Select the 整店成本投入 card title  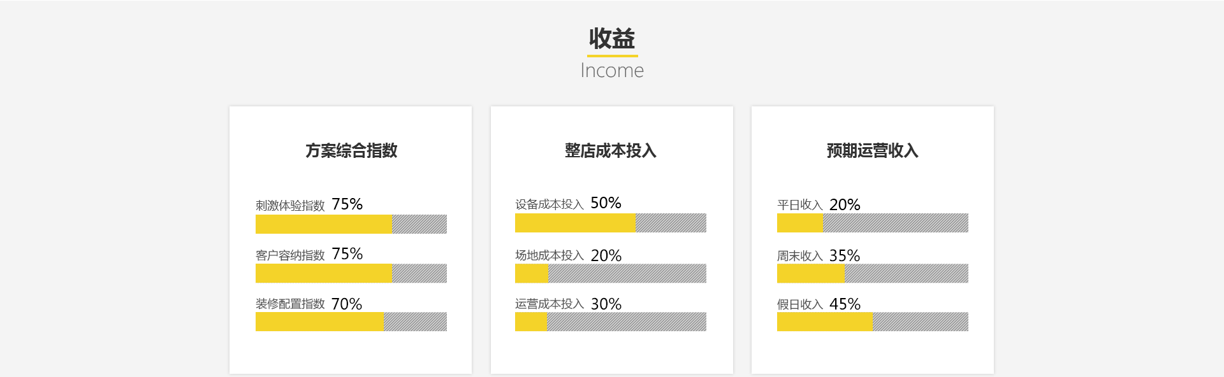pos(611,151)
